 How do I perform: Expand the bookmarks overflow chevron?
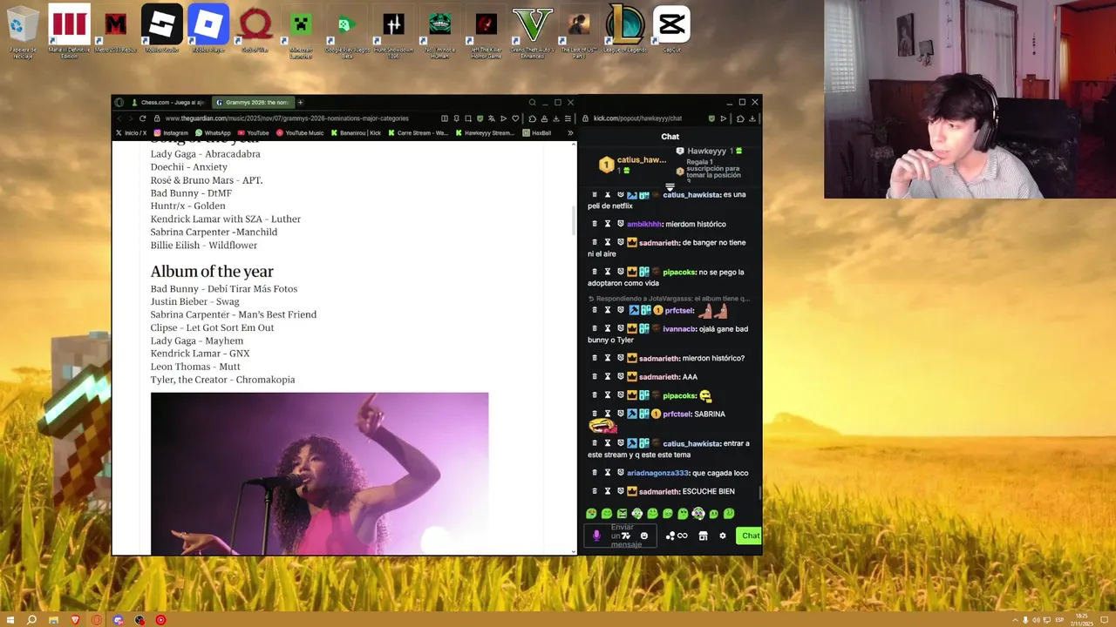tap(570, 133)
